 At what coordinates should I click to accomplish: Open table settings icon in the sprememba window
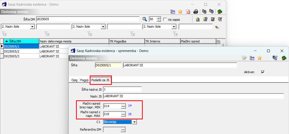[252, 58]
